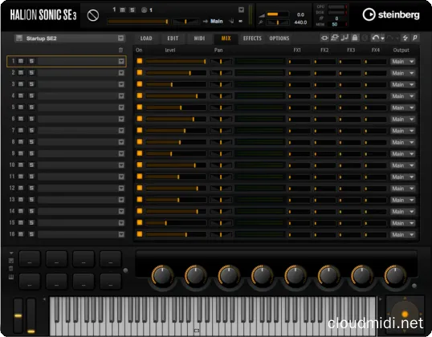Click the pan slider for mixer channel 2
432x337 pixels.
tap(221, 73)
